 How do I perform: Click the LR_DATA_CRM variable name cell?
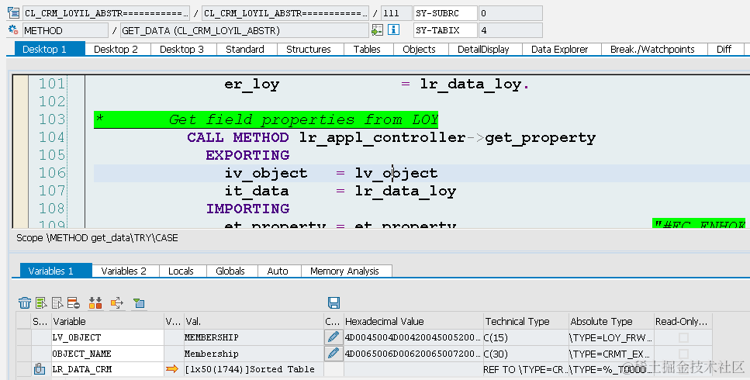[x=108, y=369]
